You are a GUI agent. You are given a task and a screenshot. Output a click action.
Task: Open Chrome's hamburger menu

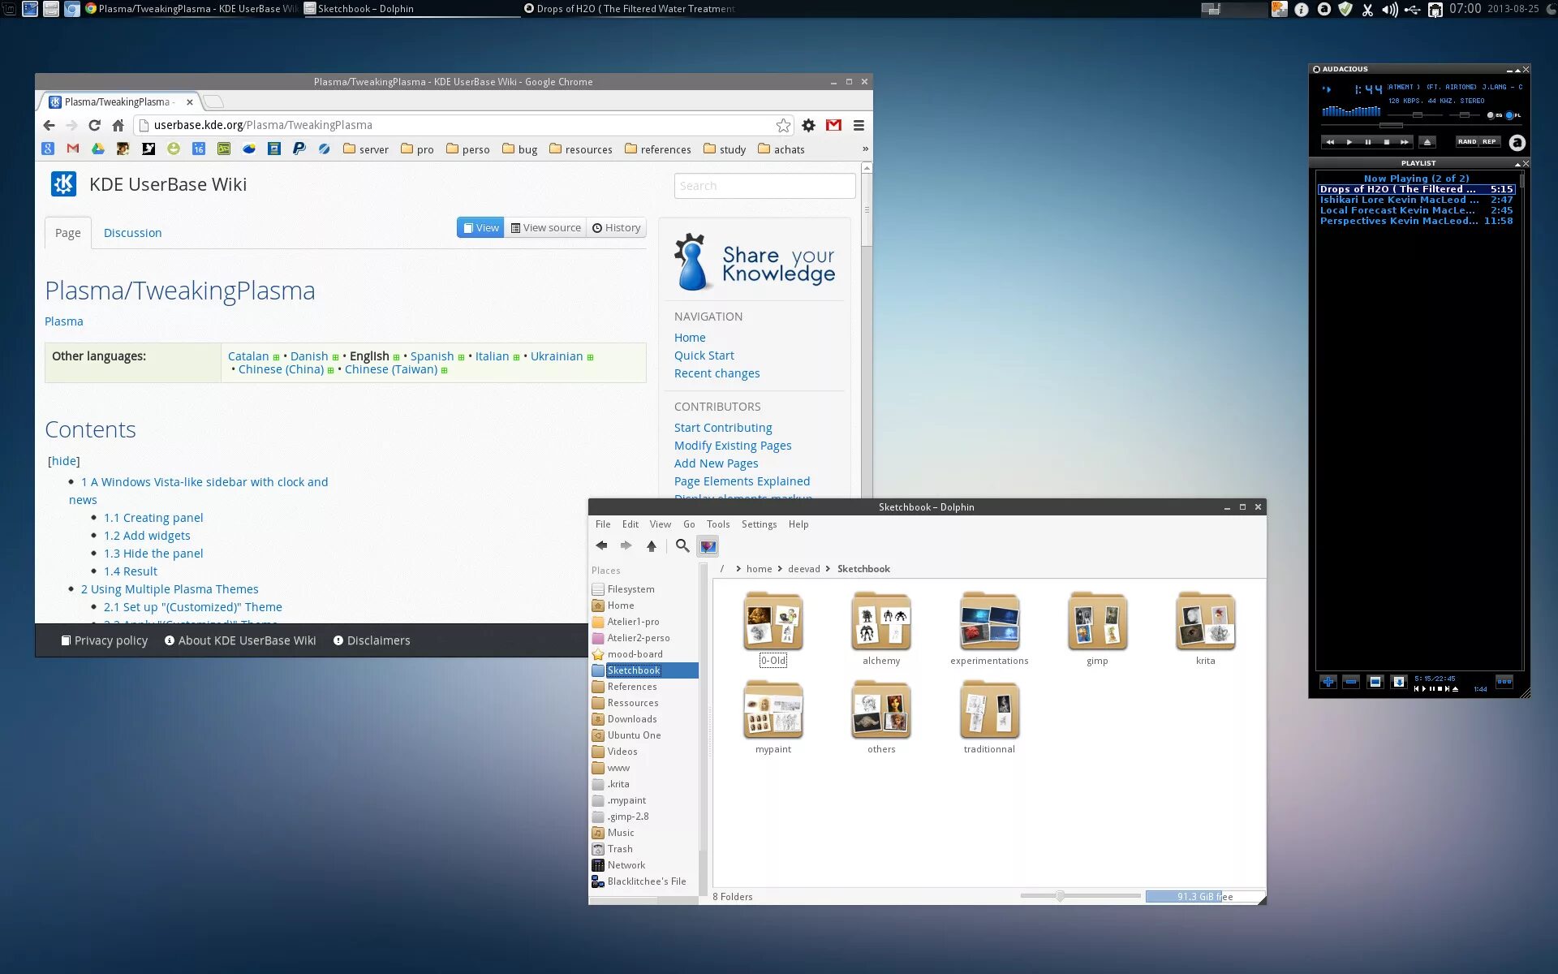point(859,125)
